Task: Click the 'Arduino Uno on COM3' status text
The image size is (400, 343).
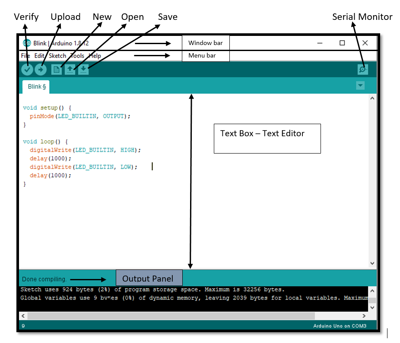Action: coord(340,326)
